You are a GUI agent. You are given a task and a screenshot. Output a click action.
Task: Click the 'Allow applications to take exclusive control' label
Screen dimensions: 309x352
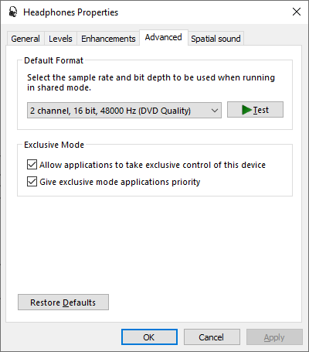[152, 165]
